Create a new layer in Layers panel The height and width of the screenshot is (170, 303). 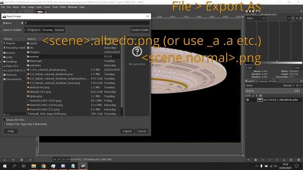tap(249, 160)
